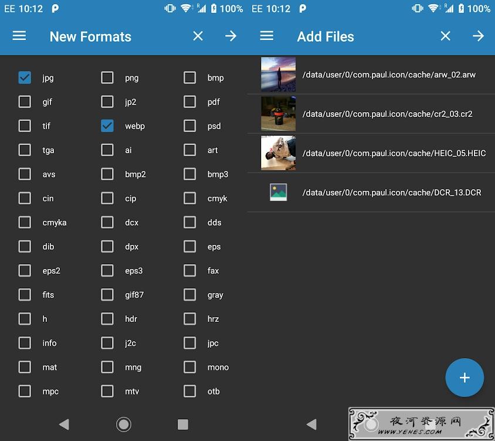Screen dimensions: 495x441
Task: Tap the gray format label
Action: point(215,295)
